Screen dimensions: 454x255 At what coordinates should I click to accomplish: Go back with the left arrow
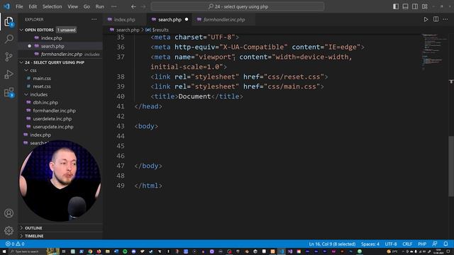[x=133, y=6]
